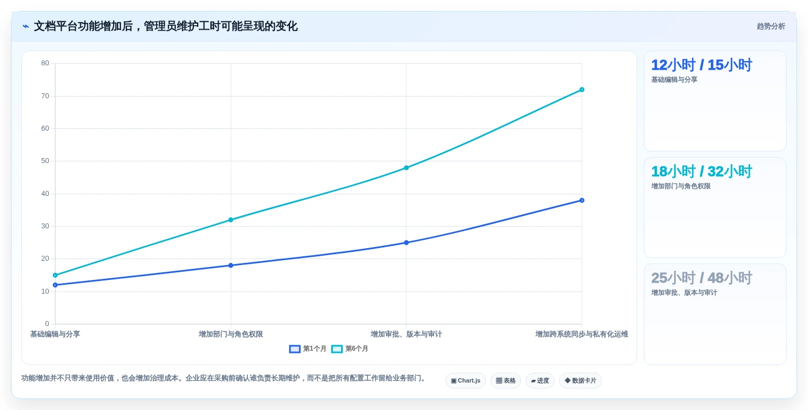Toggle 第6个月 legend swatch

[x=337, y=349]
